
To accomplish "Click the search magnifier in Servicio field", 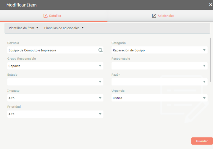I will 101,50.
